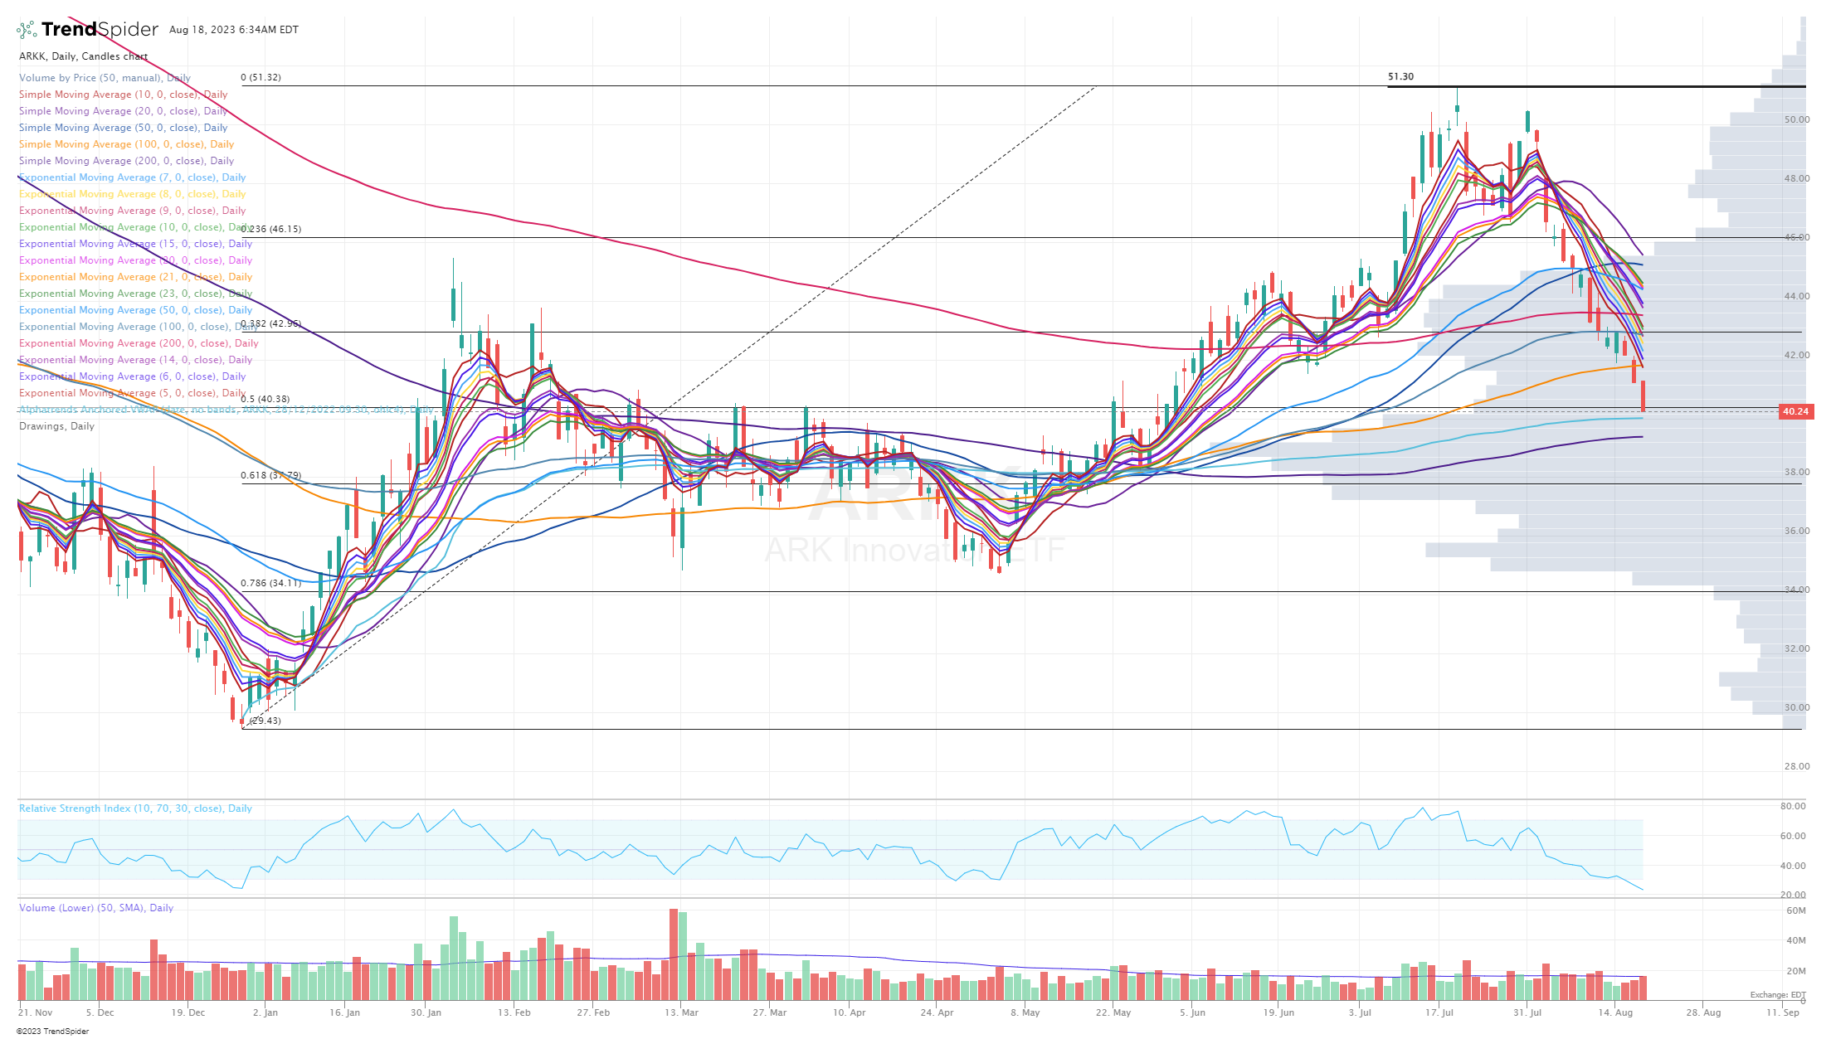The height and width of the screenshot is (1039, 1831).
Task: Click the Fibonacci 0.5 (40.38) level label
Action: 265,399
